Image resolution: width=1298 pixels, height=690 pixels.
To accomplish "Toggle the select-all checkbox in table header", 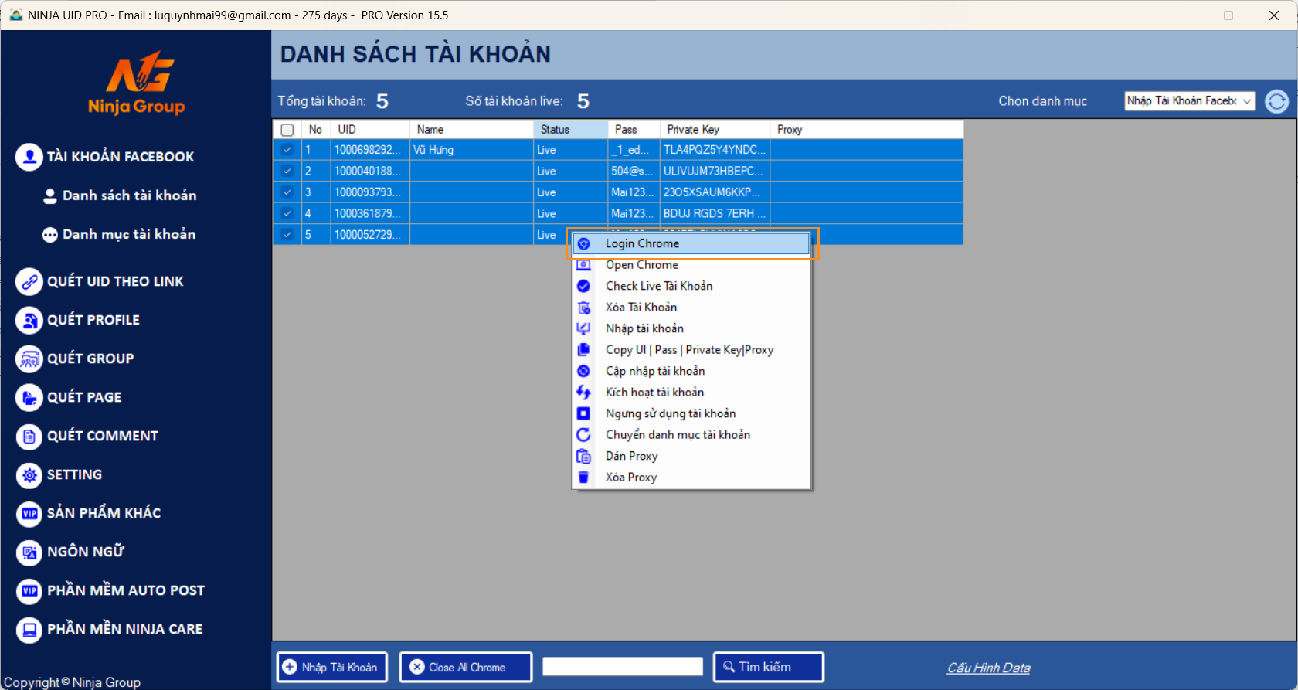I will (x=287, y=130).
